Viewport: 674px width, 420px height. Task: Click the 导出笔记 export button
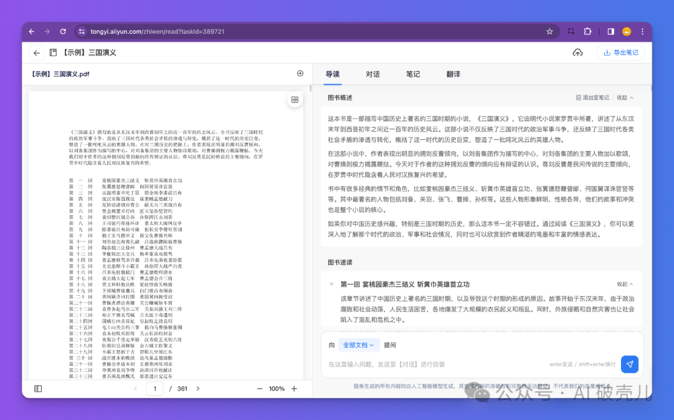pyautogui.click(x=620, y=52)
